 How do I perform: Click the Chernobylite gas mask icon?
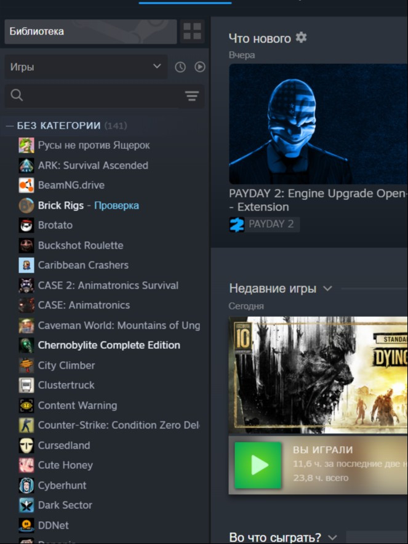pyautogui.click(x=26, y=345)
